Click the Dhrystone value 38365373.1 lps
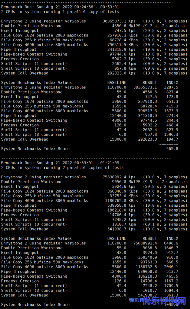 point(119,21)
